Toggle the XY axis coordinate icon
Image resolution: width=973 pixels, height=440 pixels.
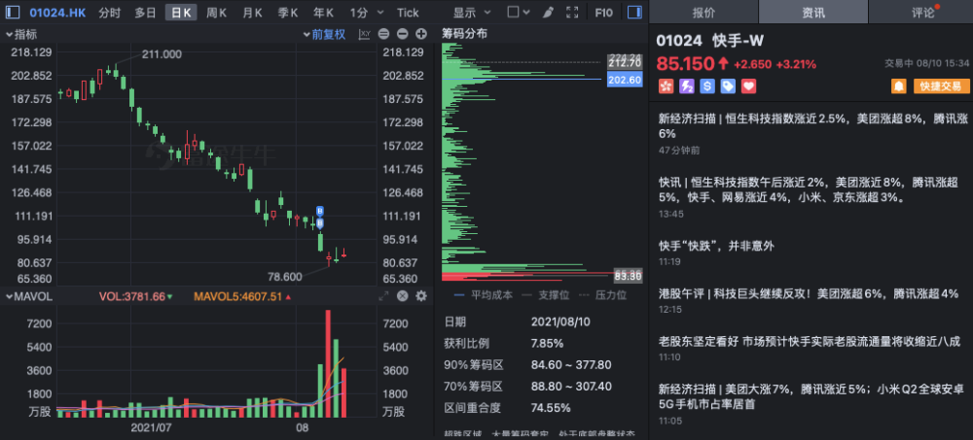coord(364,35)
